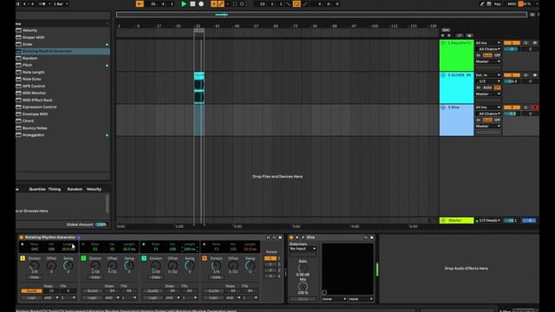Viewport: 555px width, 312px height.
Task: Select the clip on OLIVER_95 track
Action: pyautogui.click(x=199, y=88)
